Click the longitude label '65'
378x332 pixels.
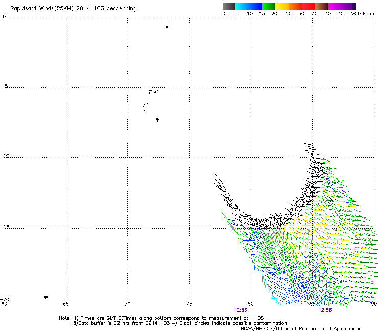(66, 304)
